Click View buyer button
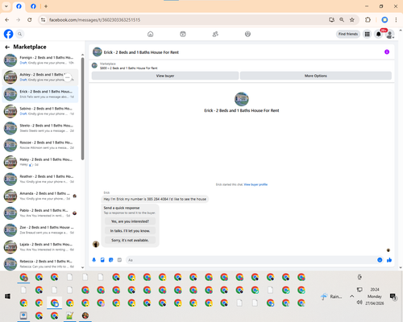 (x=165, y=76)
